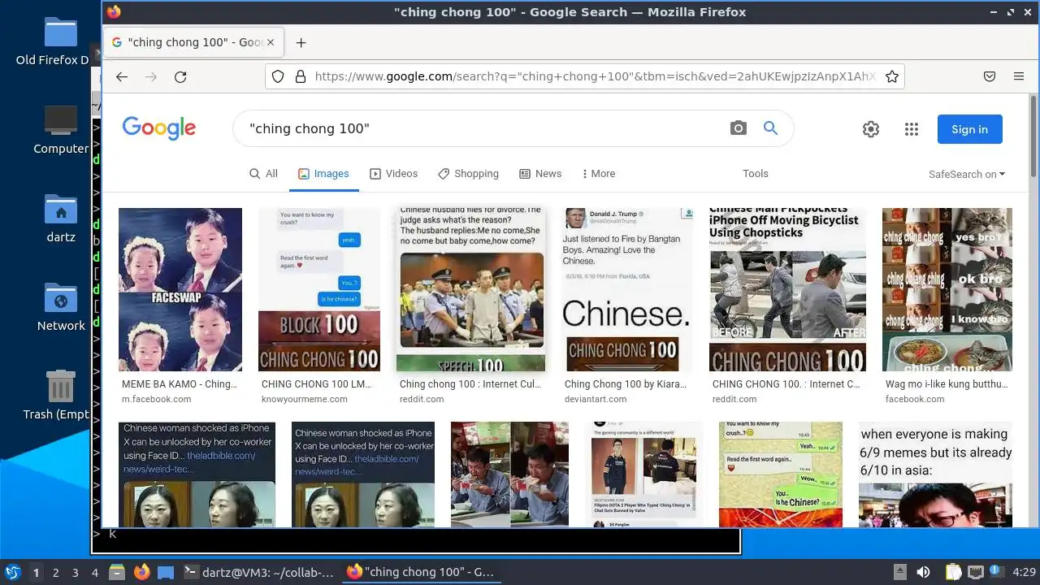Click the padlock site info icon

300,76
